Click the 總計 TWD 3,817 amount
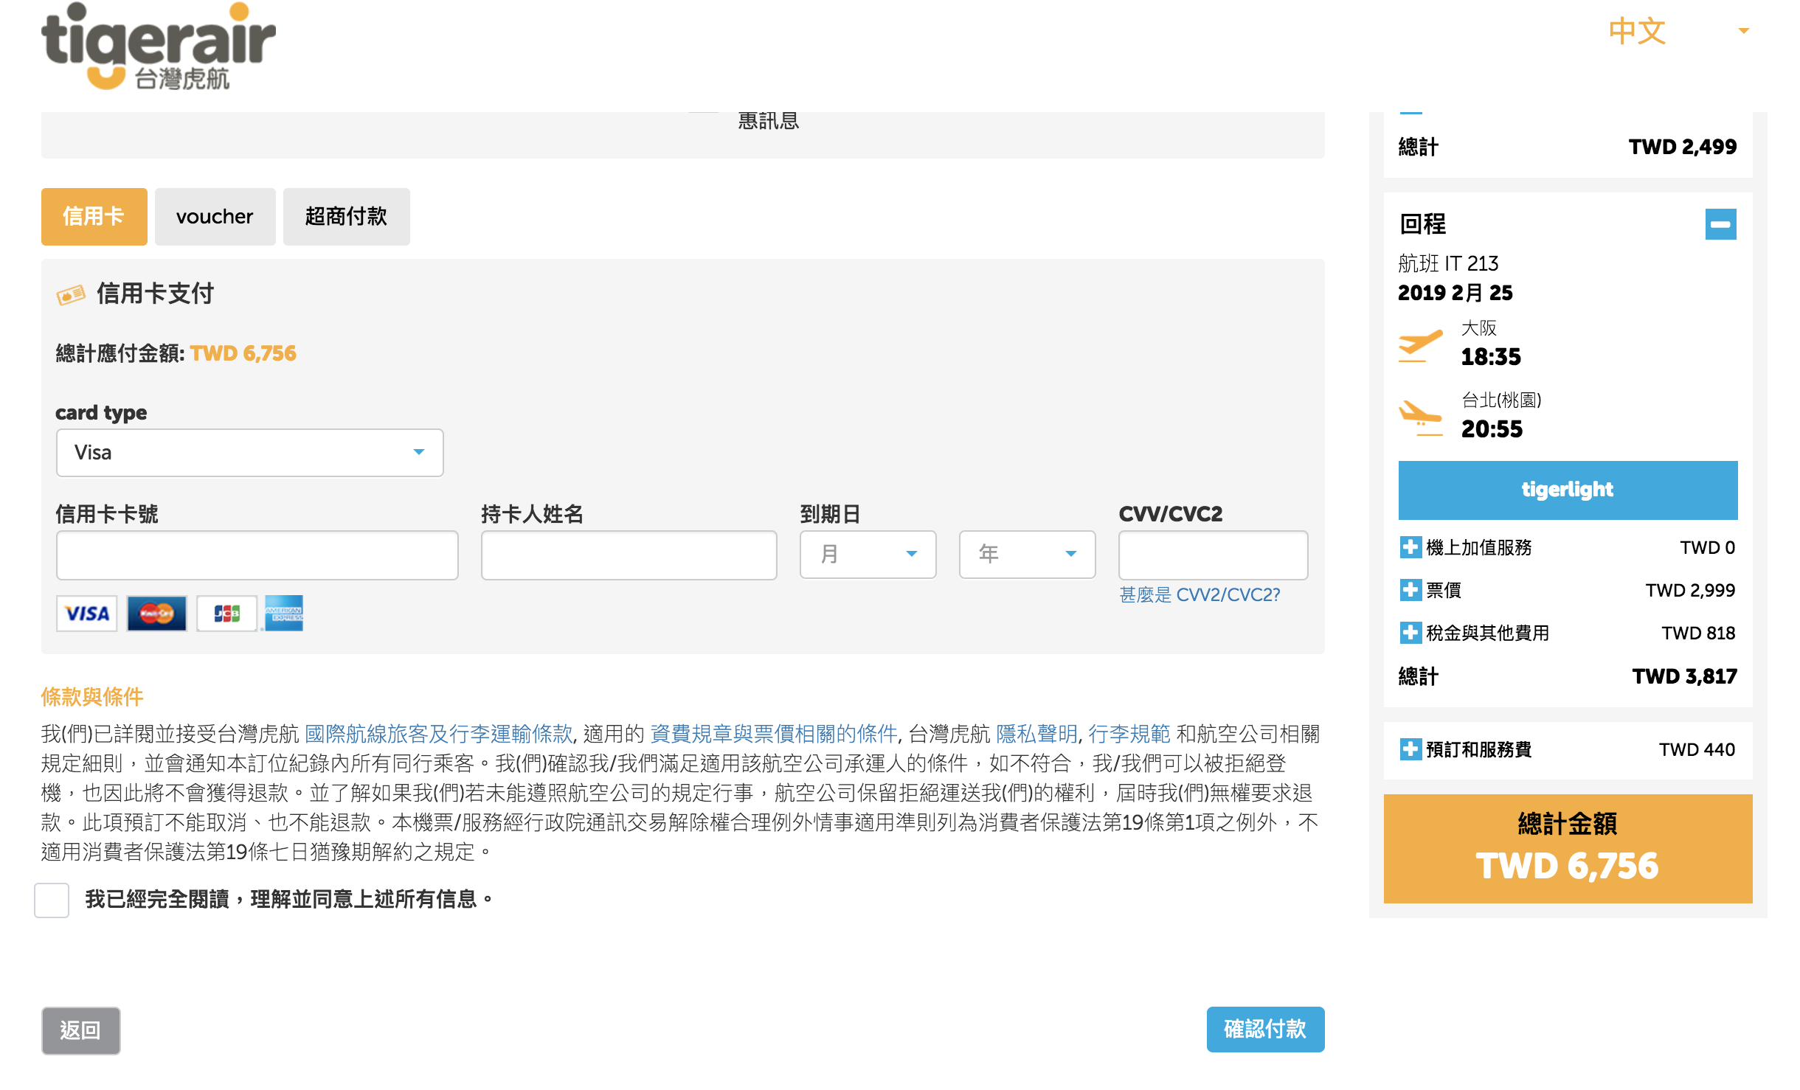Screen dimensions: 1800x1090 point(1684,676)
